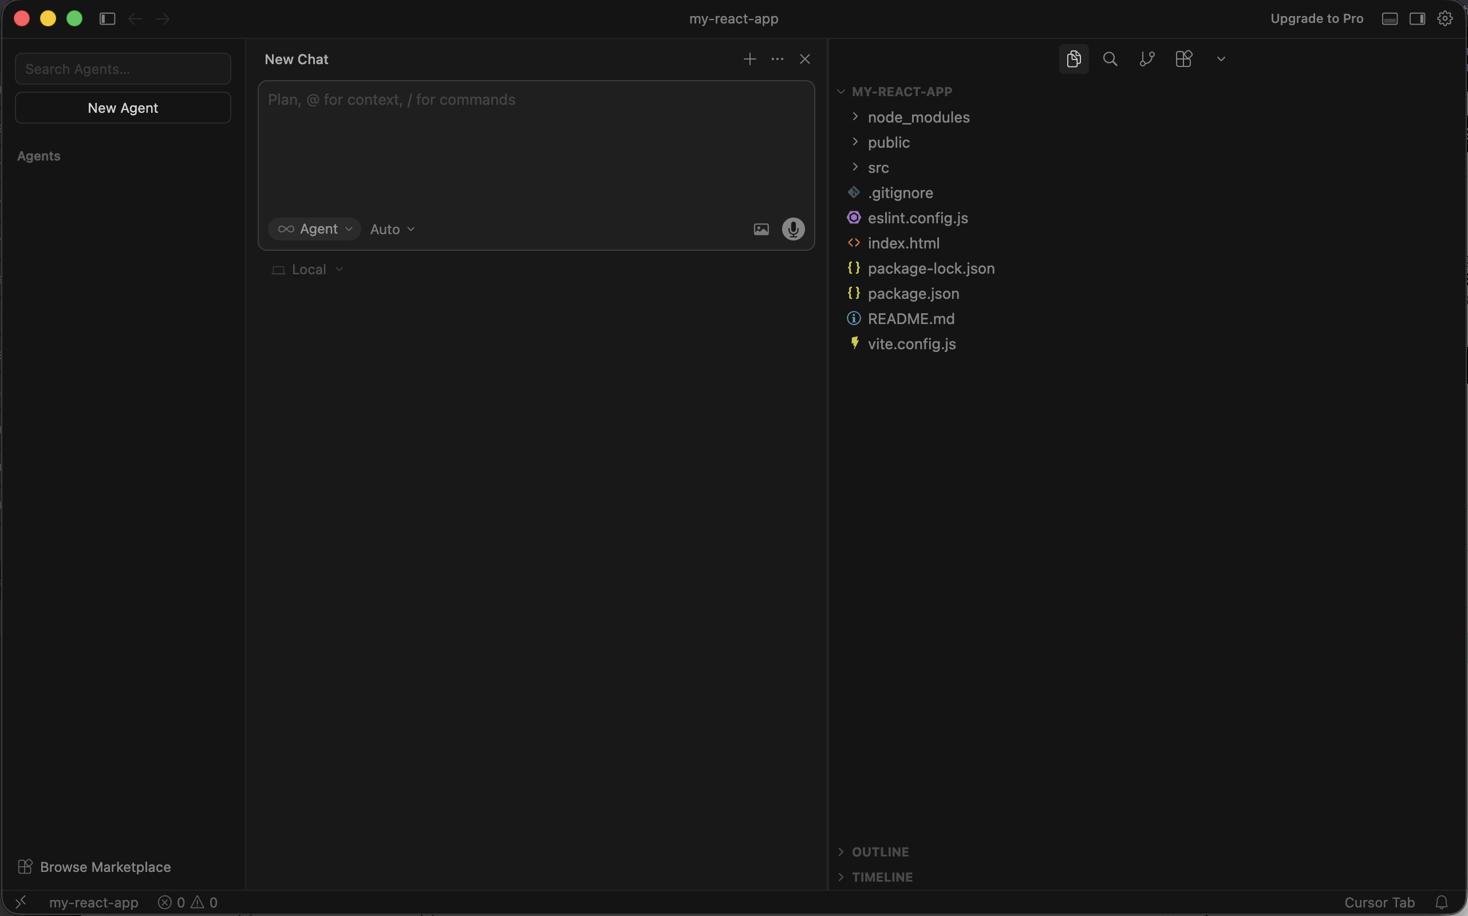1468x916 pixels.
Task: Open notifications bell in status bar
Action: point(1442,902)
